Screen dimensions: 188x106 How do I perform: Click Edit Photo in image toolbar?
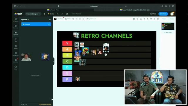click(59, 19)
